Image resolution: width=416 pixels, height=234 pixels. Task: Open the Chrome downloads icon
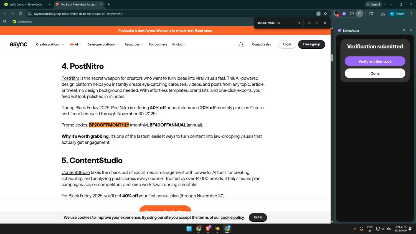click(383, 14)
